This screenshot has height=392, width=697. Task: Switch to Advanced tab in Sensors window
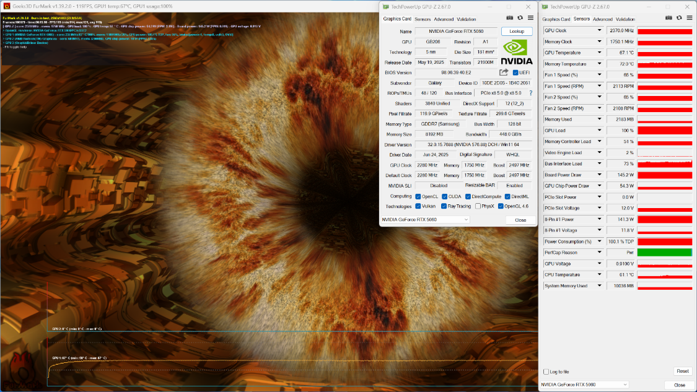click(x=603, y=19)
